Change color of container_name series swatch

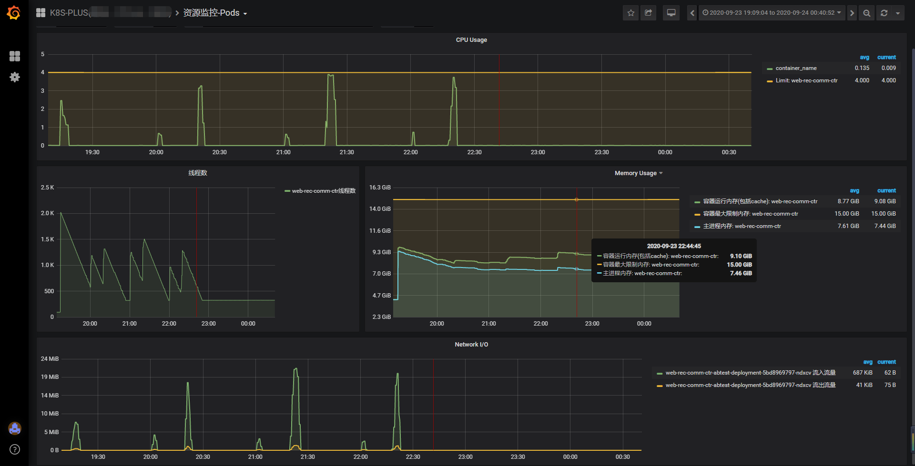[x=770, y=69]
